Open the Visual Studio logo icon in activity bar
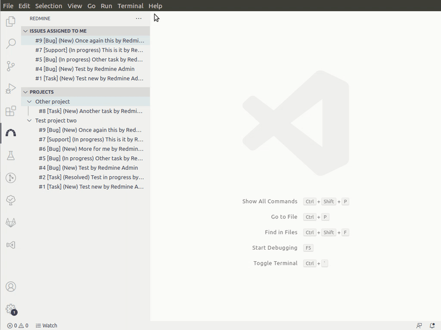The image size is (441, 330). click(10, 245)
